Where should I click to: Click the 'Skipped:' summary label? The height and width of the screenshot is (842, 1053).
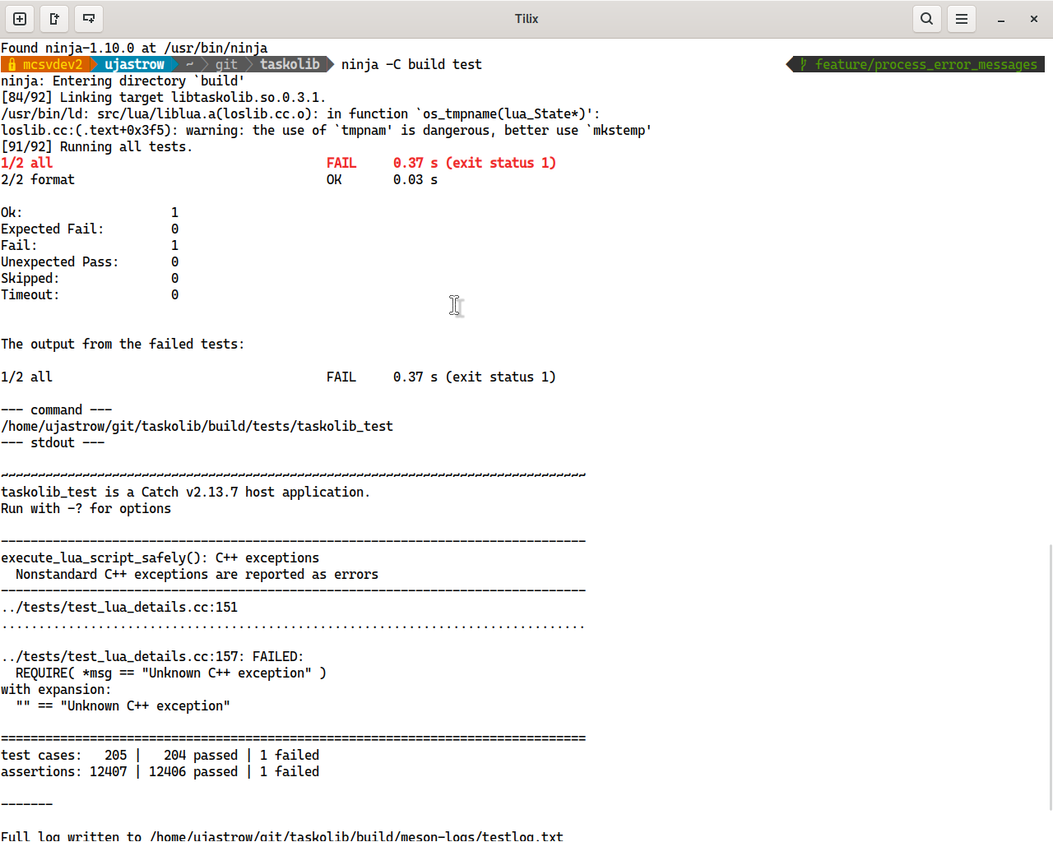click(x=30, y=278)
